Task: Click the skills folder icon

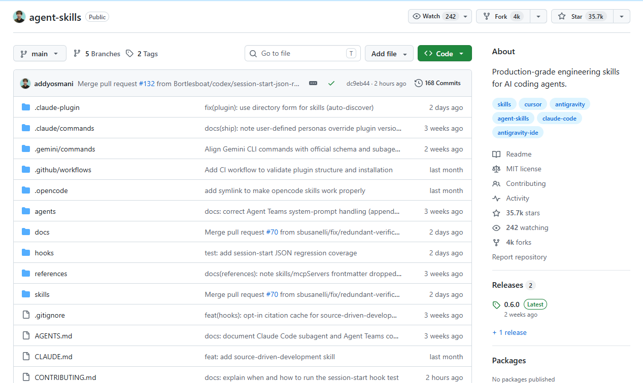Action: point(26,294)
